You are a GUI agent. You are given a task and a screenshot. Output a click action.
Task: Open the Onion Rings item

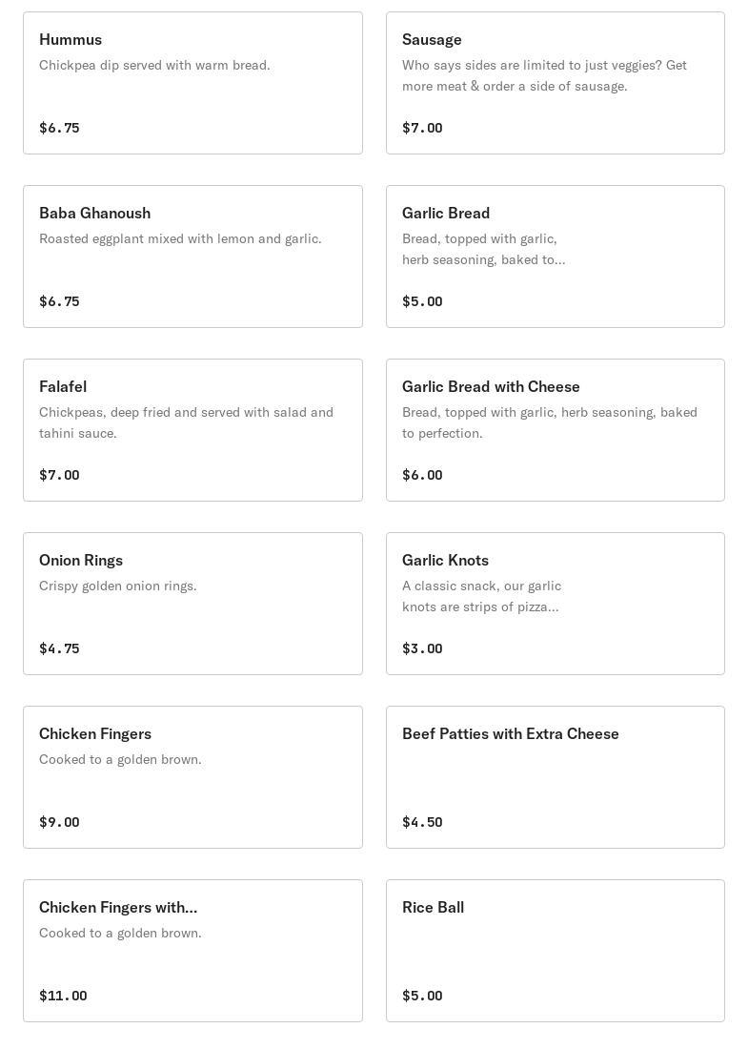coord(192,604)
